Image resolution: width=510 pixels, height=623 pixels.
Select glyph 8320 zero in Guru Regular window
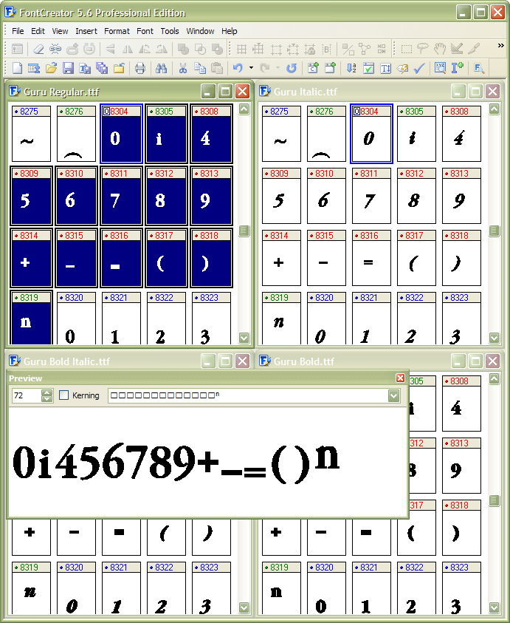[x=76, y=319]
